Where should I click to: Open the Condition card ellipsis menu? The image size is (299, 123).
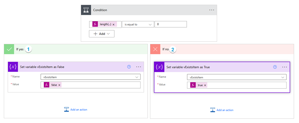(211, 10)
